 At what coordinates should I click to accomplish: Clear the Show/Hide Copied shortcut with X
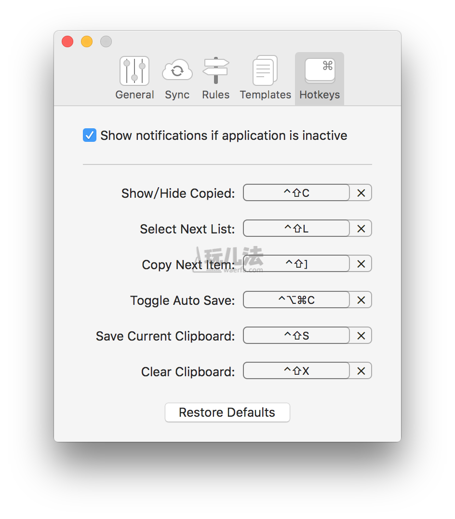(361, 193)
